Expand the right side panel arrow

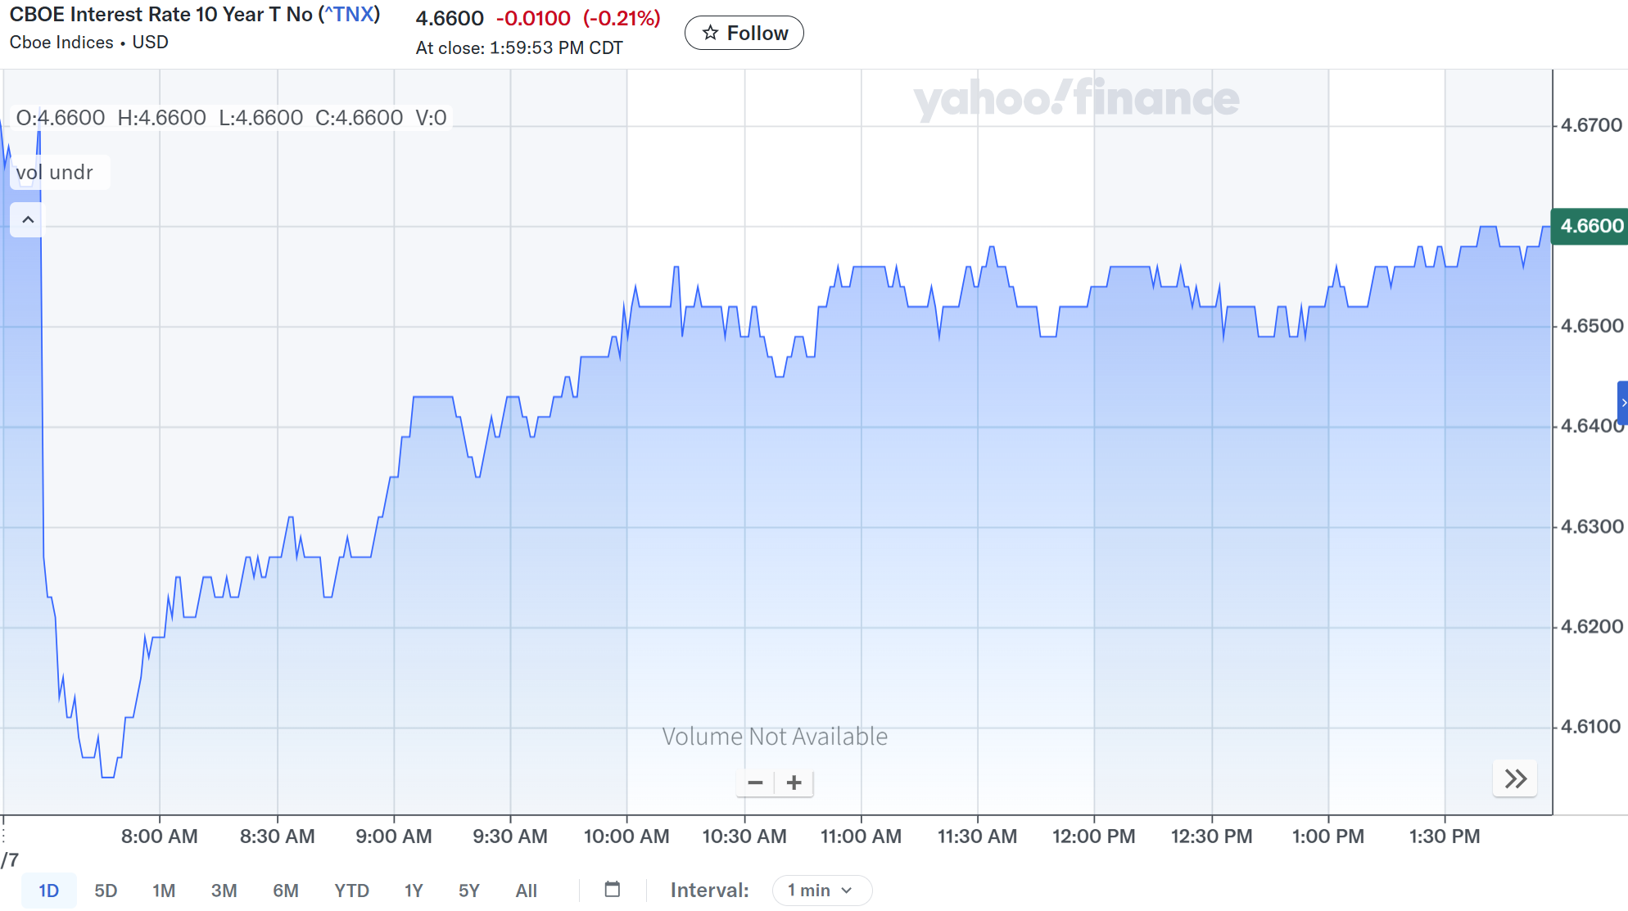pyautogui.click(x=1623, y=403)
